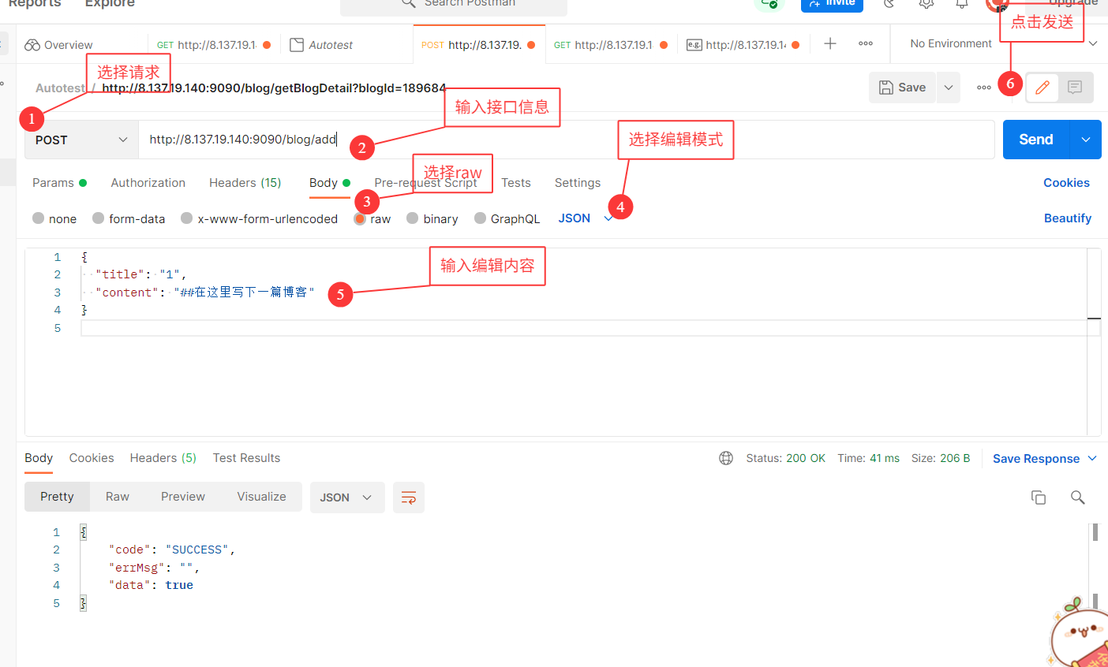Click the Time: 41 ms text

coord(868,458)
